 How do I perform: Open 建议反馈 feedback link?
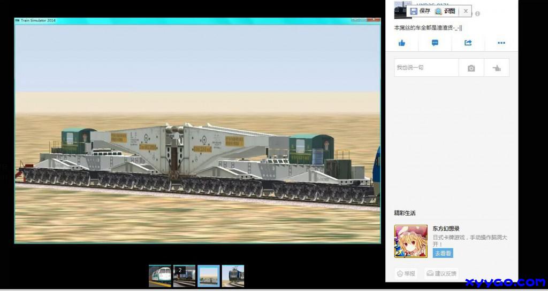[x=442, y=273]
